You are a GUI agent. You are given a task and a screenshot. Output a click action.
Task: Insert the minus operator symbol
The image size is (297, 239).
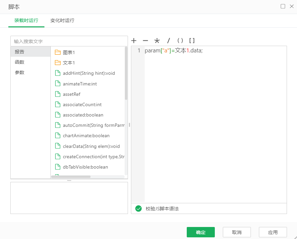(x=145, y=41)
